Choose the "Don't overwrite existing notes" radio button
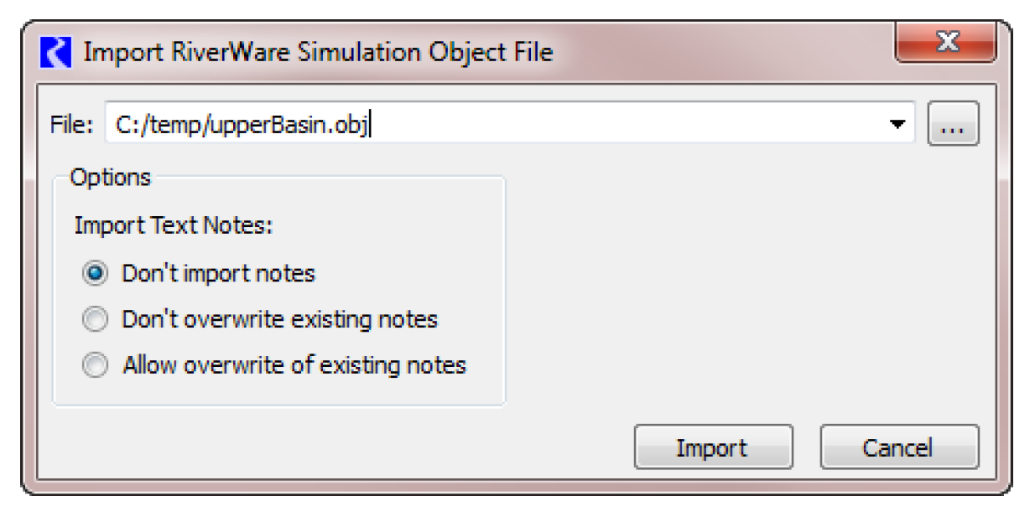This screenshot has height=506, width=1035. tap(95, 319)
